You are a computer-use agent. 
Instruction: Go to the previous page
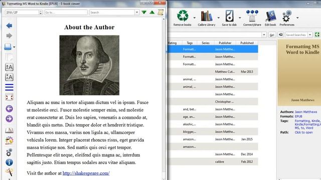click(x=9, y=108)
